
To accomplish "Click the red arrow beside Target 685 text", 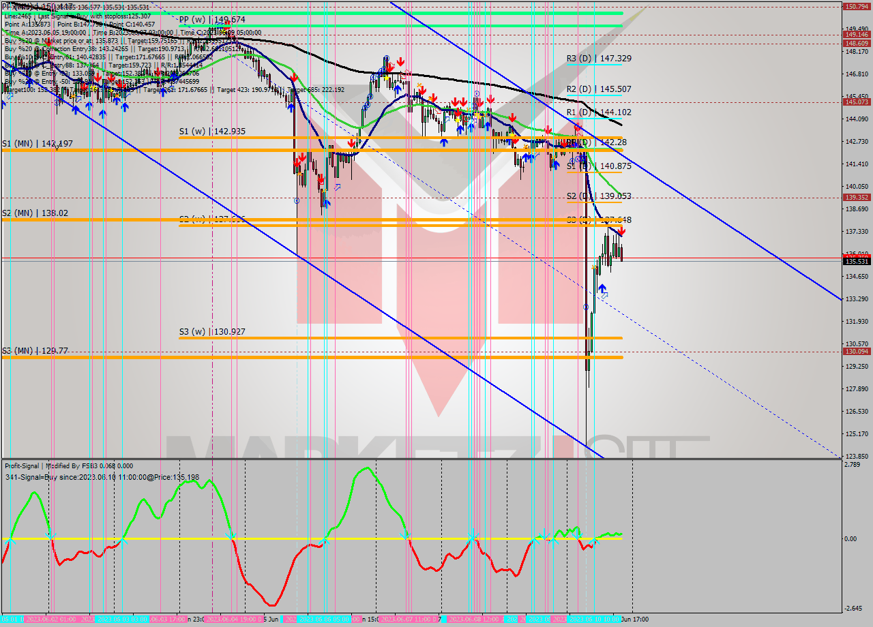I will (293, 79).
